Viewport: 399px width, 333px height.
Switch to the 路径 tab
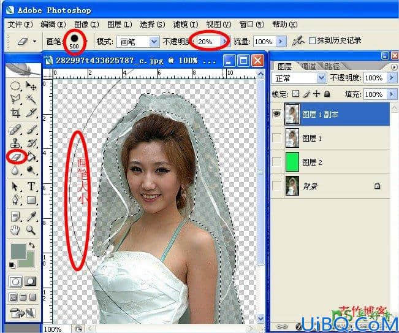[x=332, y=66]
